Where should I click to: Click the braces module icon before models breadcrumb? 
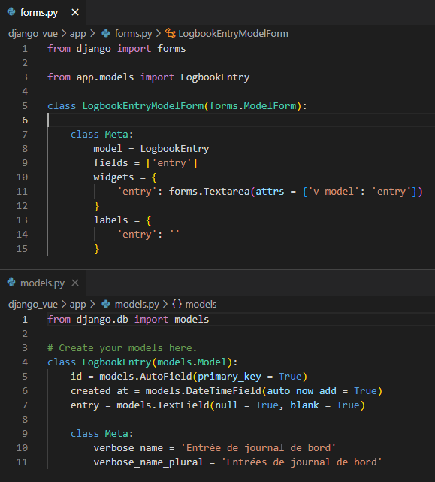click(x=177, y=304)
